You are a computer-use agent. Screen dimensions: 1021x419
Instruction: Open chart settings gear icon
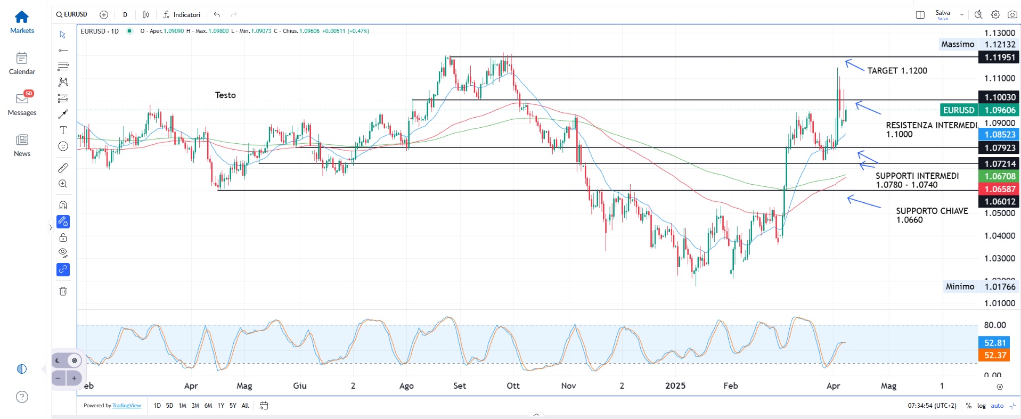point(995,15)
